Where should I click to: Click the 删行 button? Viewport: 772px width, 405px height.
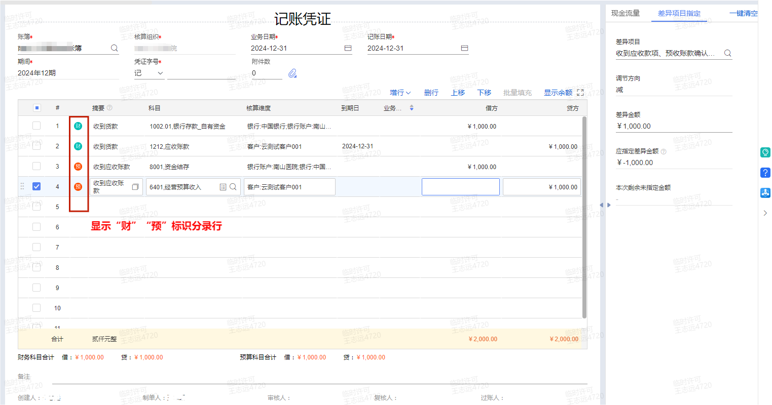click(431, 93)
